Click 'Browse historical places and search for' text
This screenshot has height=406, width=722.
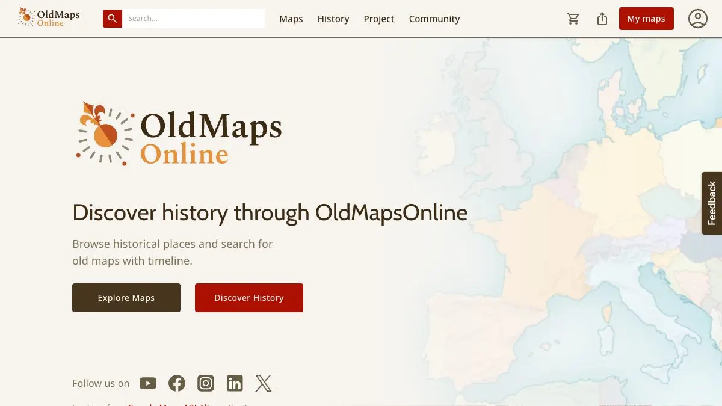pos(173,244)
